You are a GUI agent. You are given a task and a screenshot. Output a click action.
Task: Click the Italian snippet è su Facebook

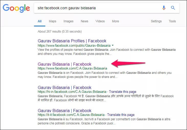pyautogui.click(x=104, y=121)
